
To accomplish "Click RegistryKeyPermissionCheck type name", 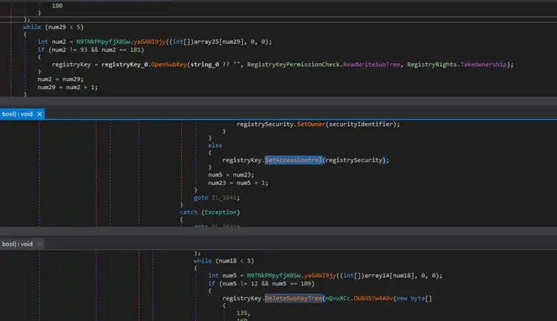I will (293, 64).
